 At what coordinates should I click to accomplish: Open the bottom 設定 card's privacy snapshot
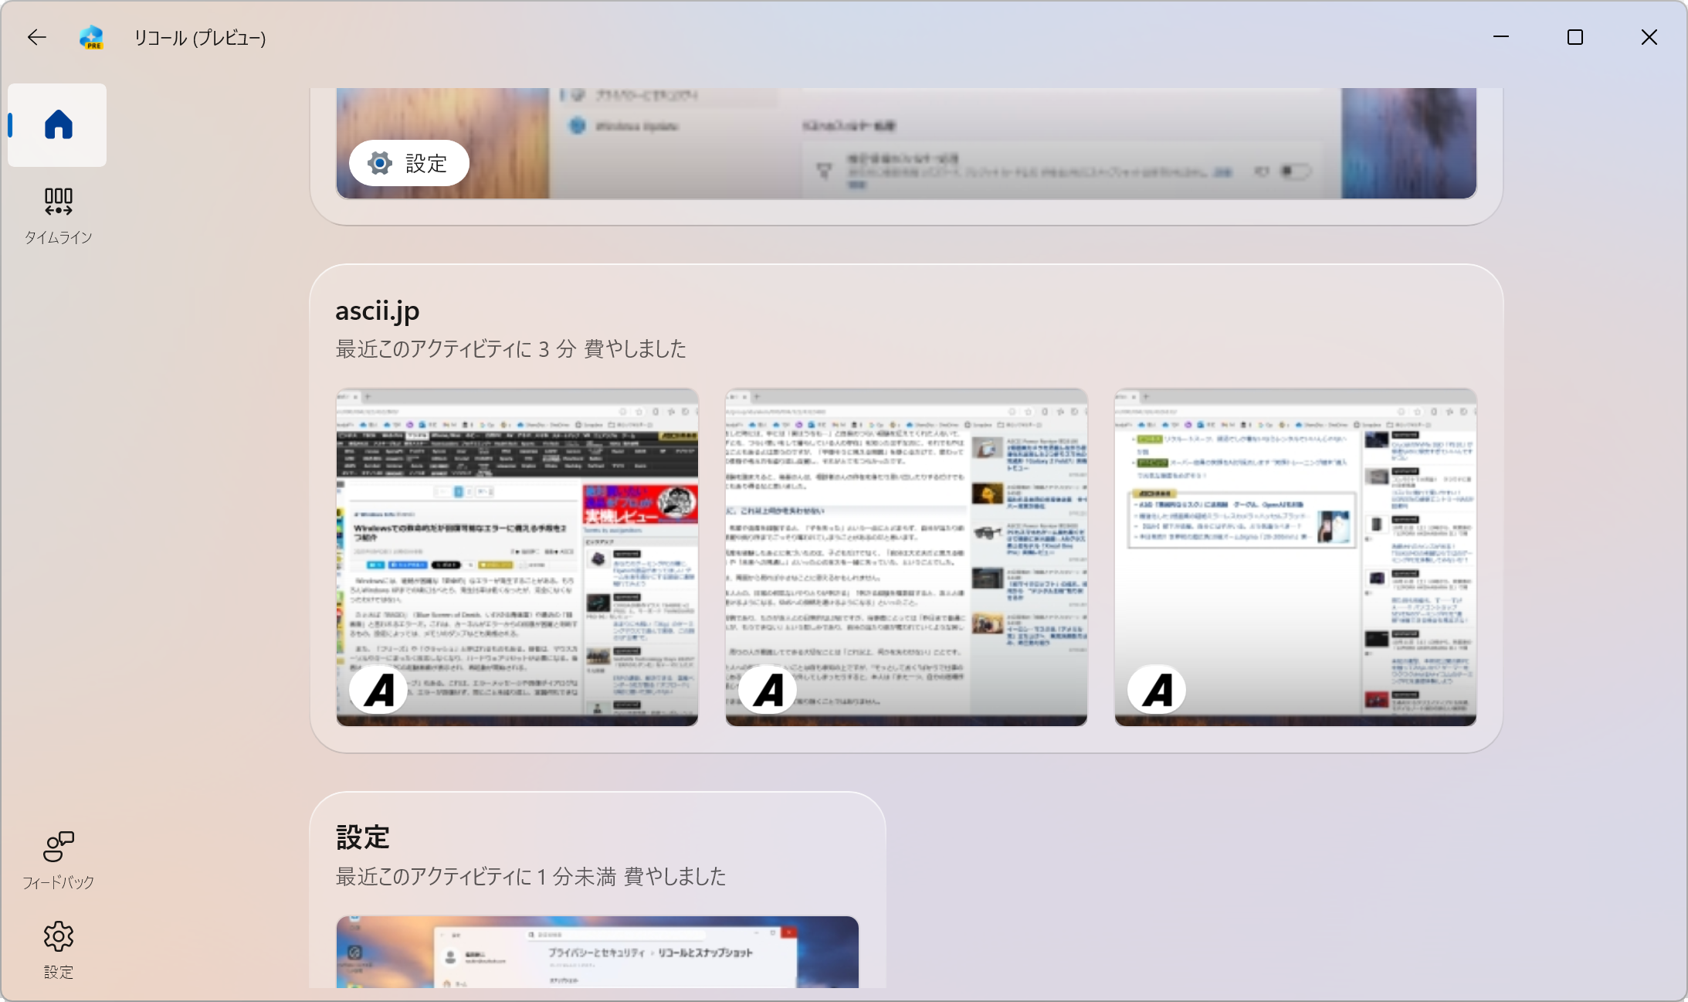[597, 952]
